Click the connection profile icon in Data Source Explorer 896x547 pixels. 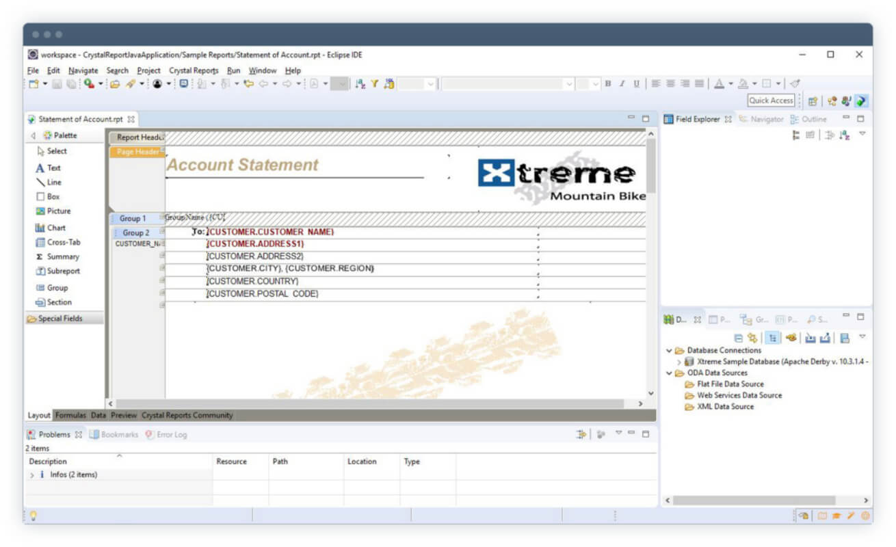coord(791,338)
